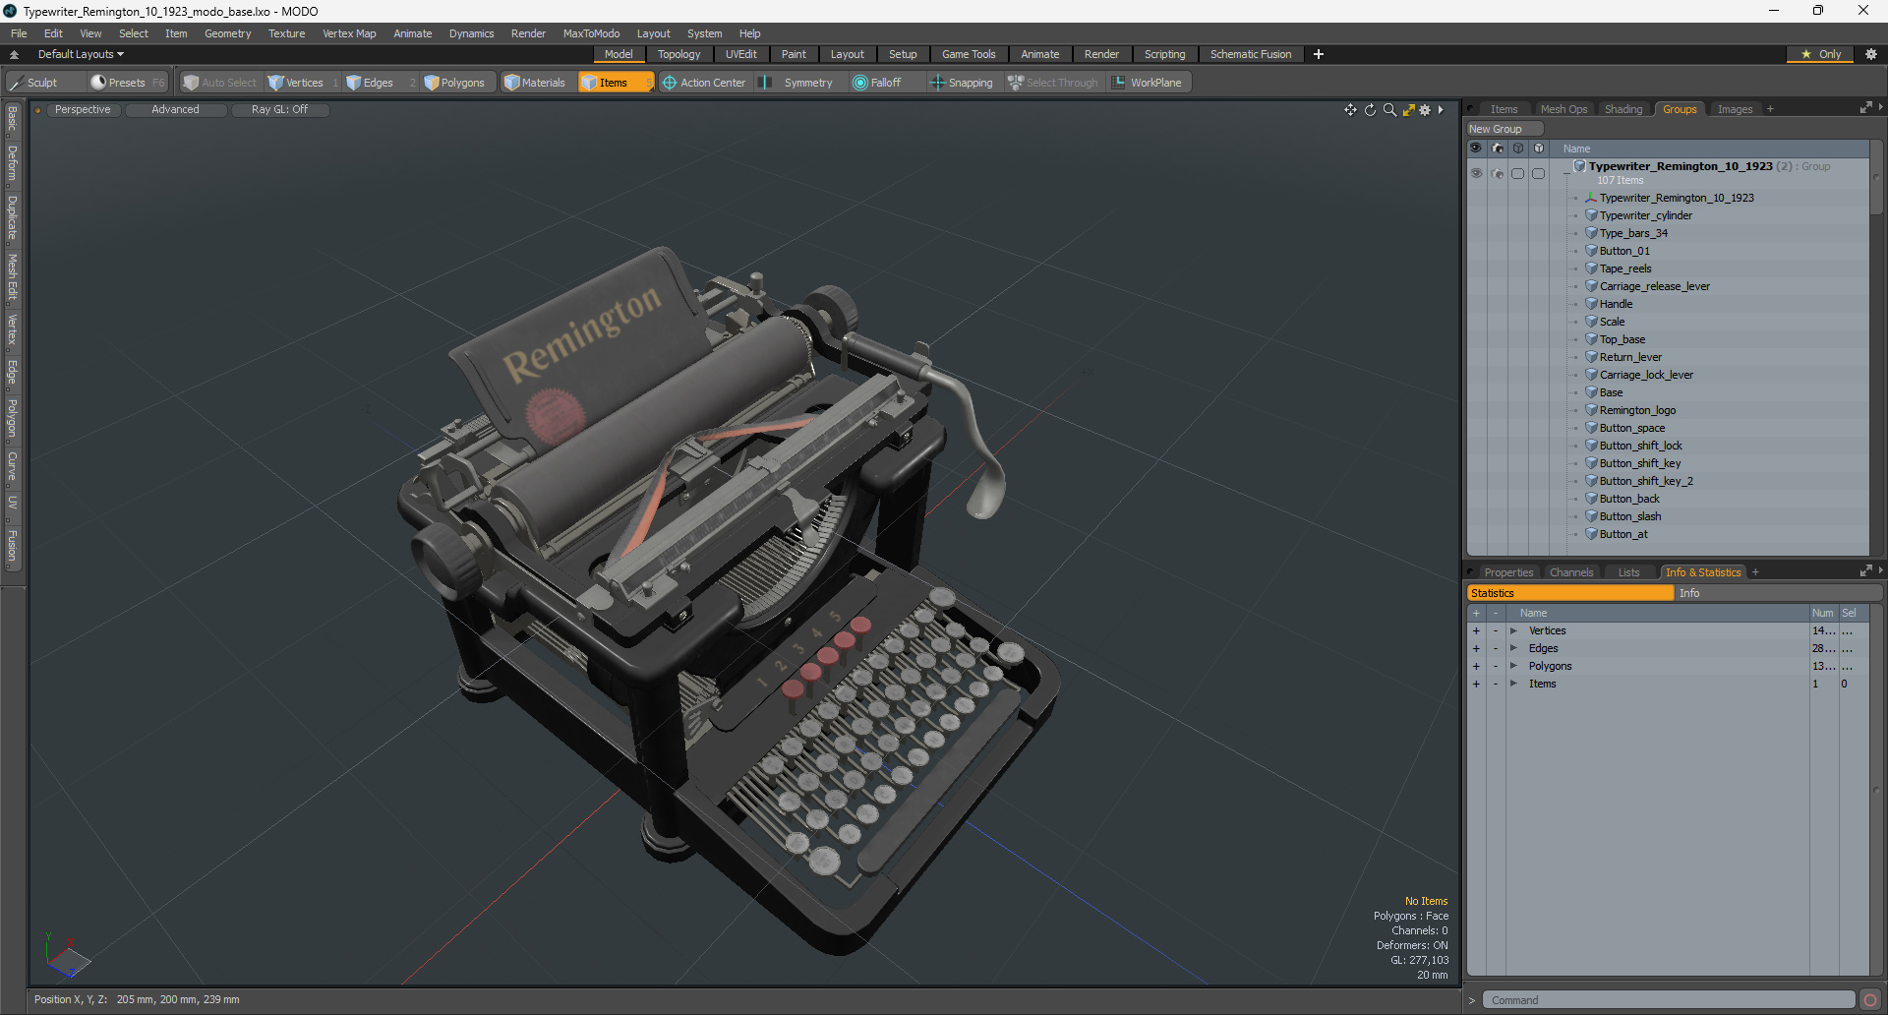Switch to the Channels tab

(x=1570, y=572)
